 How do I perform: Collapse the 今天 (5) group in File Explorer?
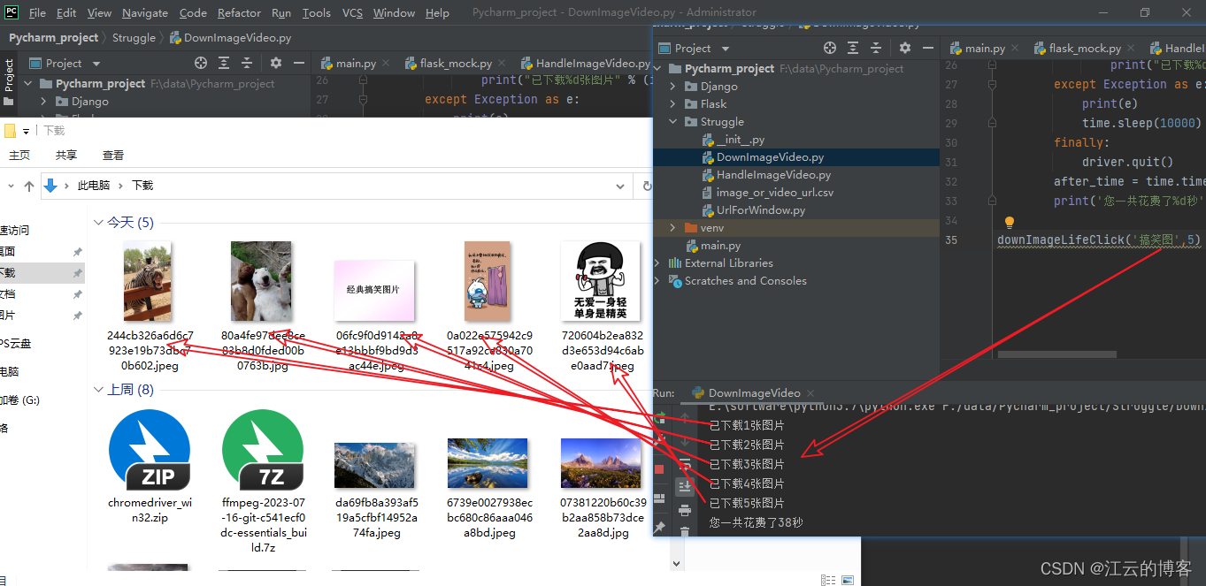pos(99,223)
